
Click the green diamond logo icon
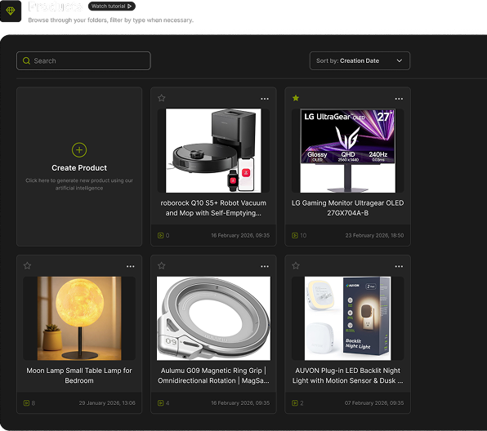(x=11, y=11)
